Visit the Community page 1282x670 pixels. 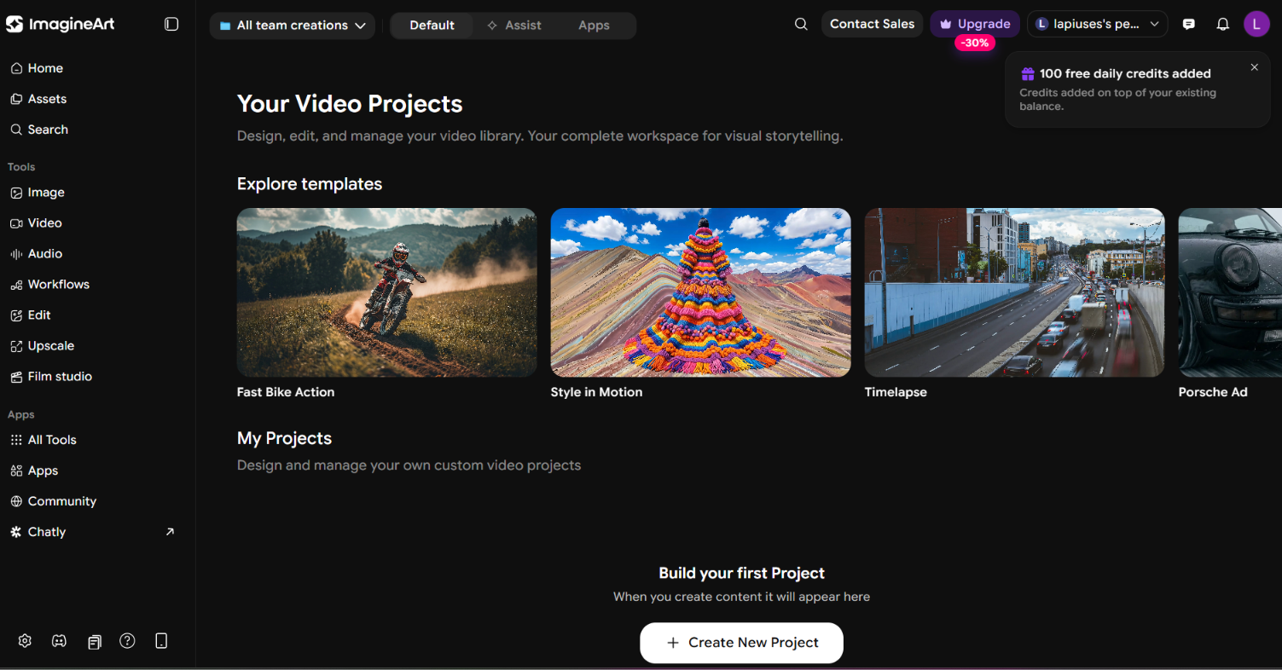[53, 501]
